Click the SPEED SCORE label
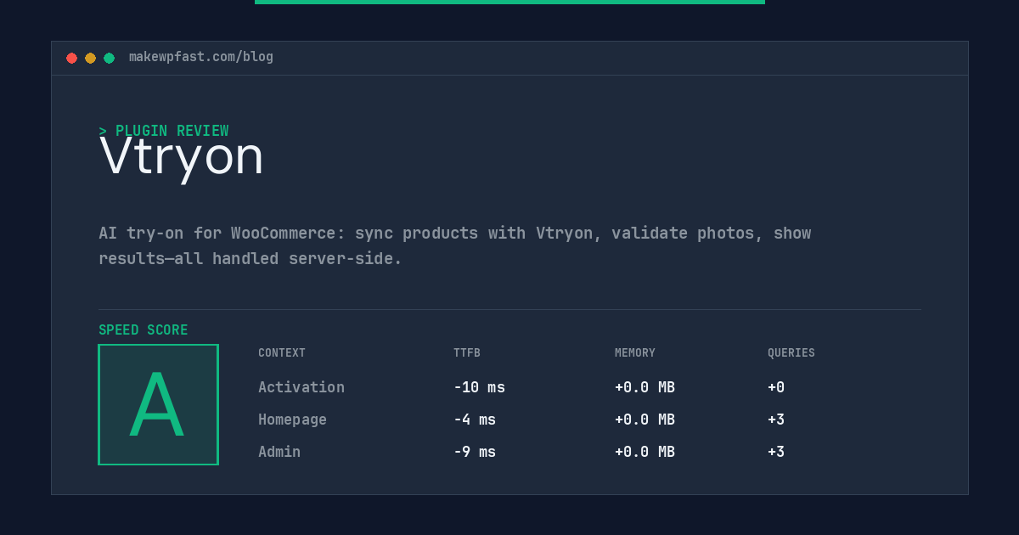Image resolution: width=1019 pixels, height=535 pixels. (x=144, y=330)
